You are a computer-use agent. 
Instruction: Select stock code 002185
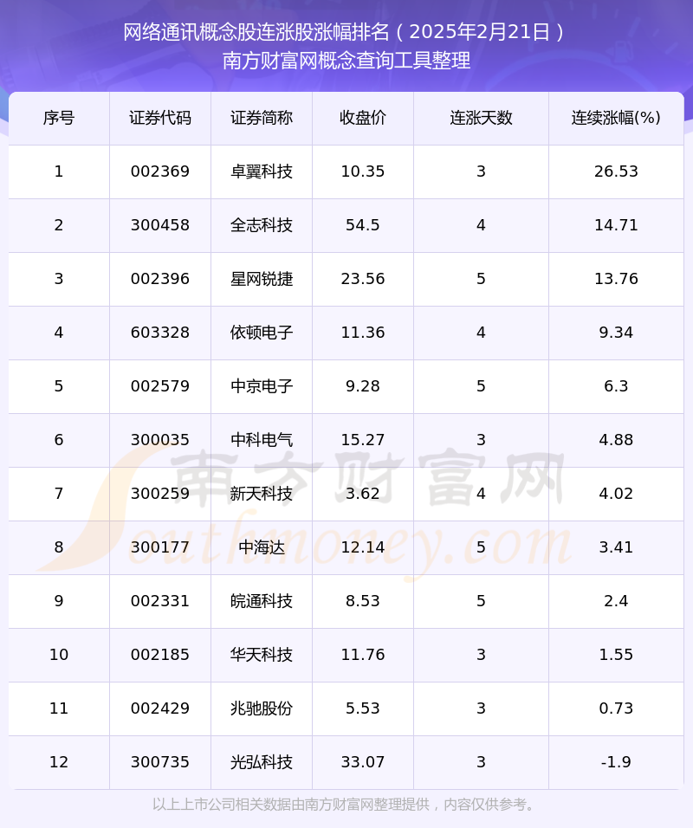[160, 655]
